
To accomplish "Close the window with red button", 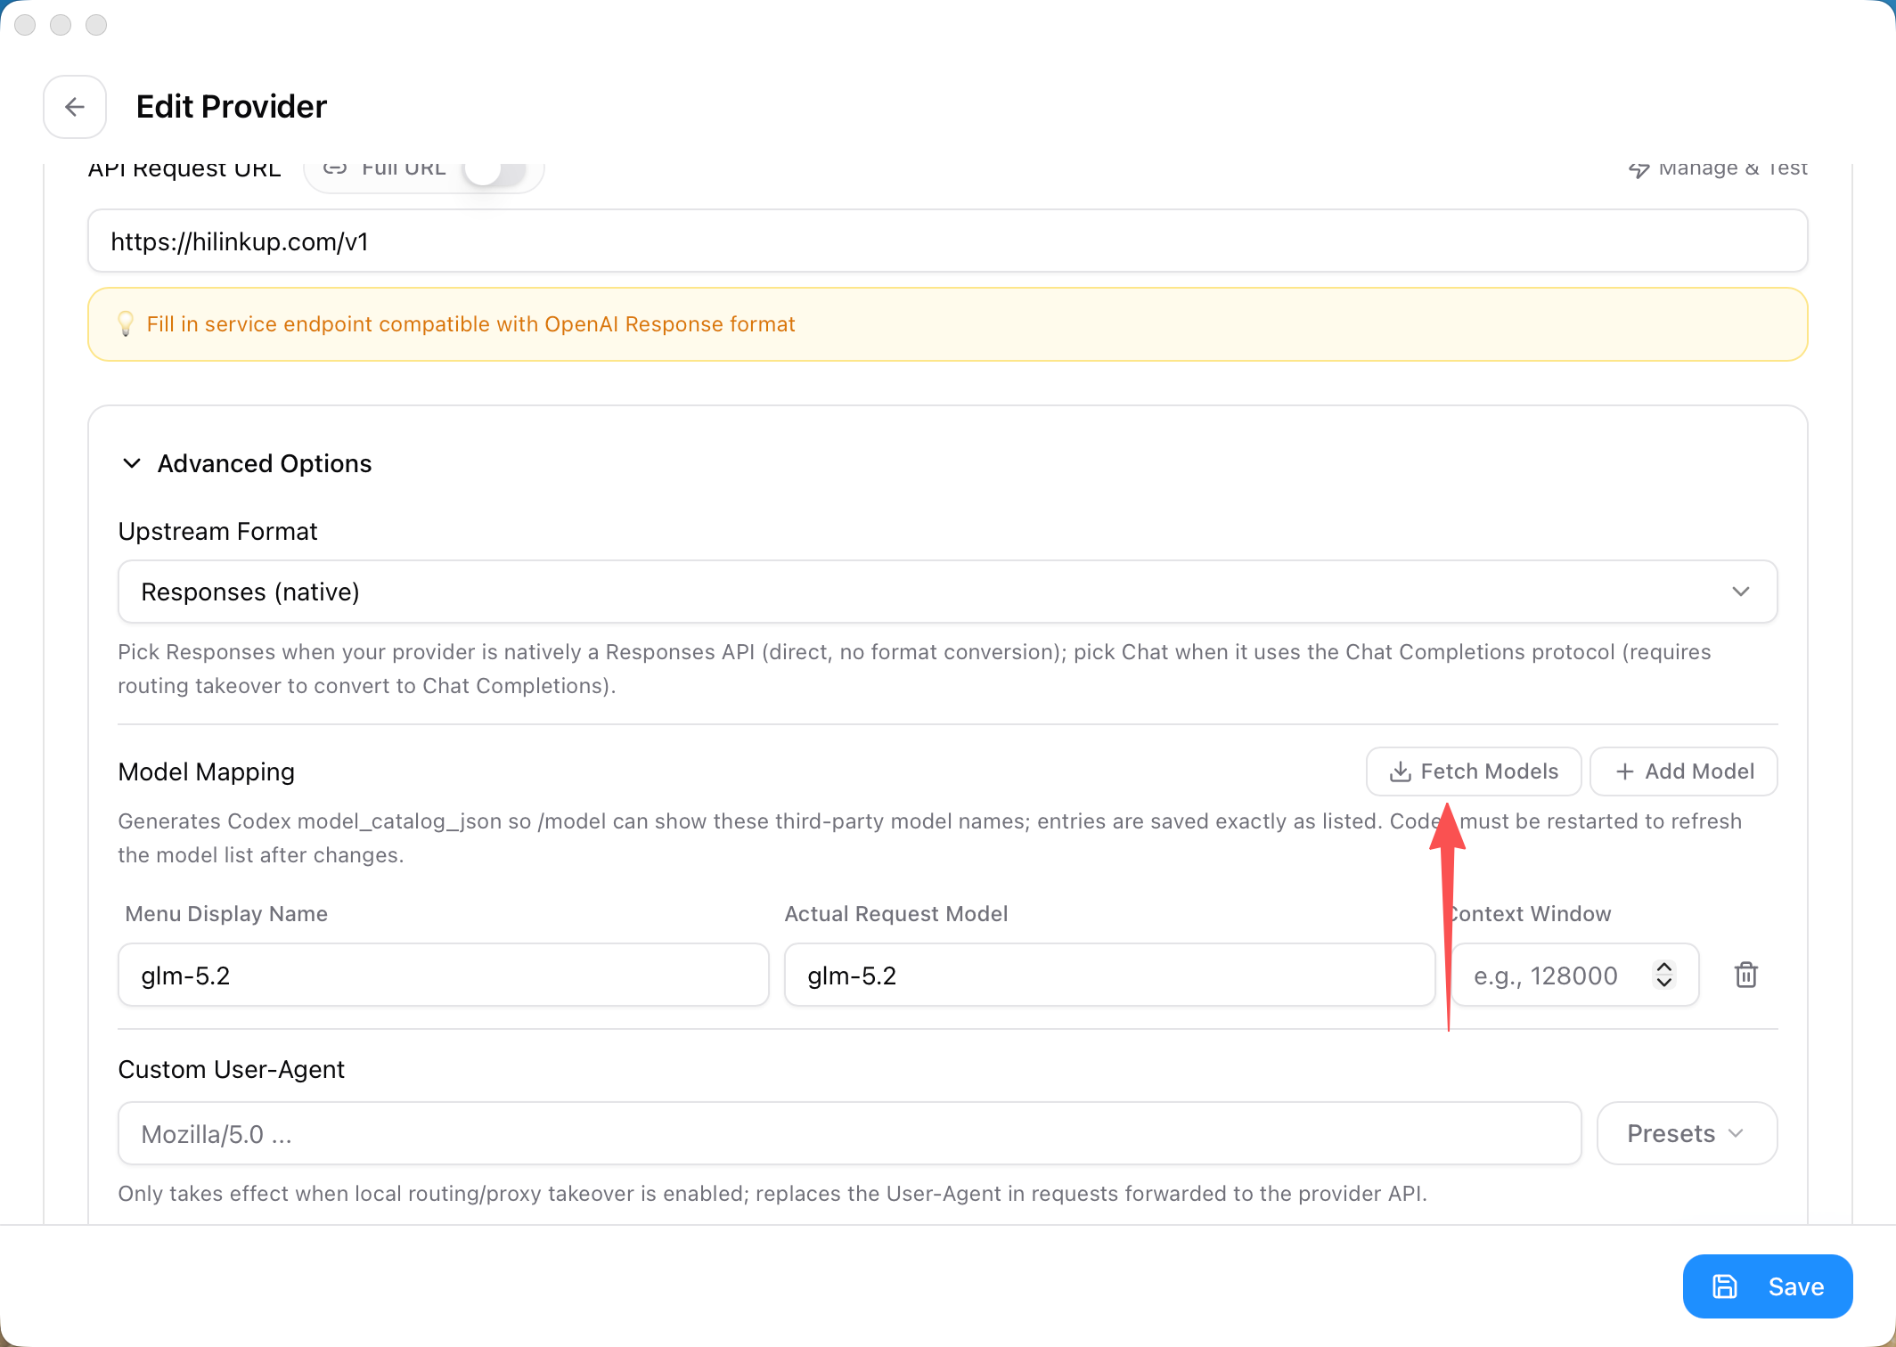I will (x=25, y=25).
